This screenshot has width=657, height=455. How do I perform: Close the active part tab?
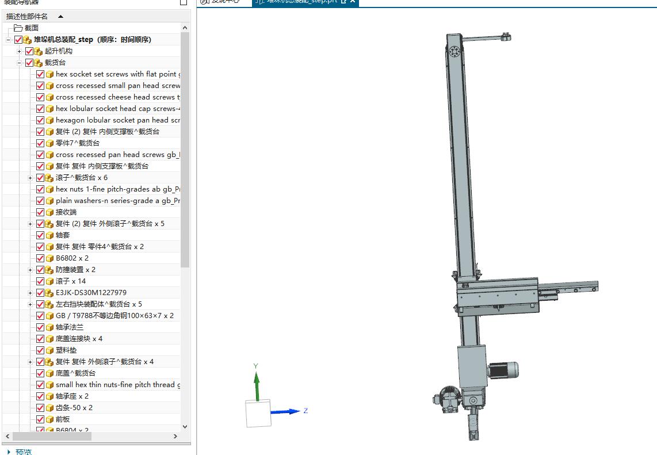coord(353,2)
